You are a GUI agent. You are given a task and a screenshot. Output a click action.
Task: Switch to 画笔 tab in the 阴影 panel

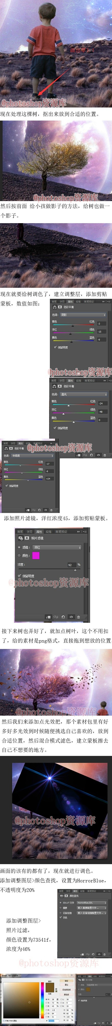tap(54, 301)
